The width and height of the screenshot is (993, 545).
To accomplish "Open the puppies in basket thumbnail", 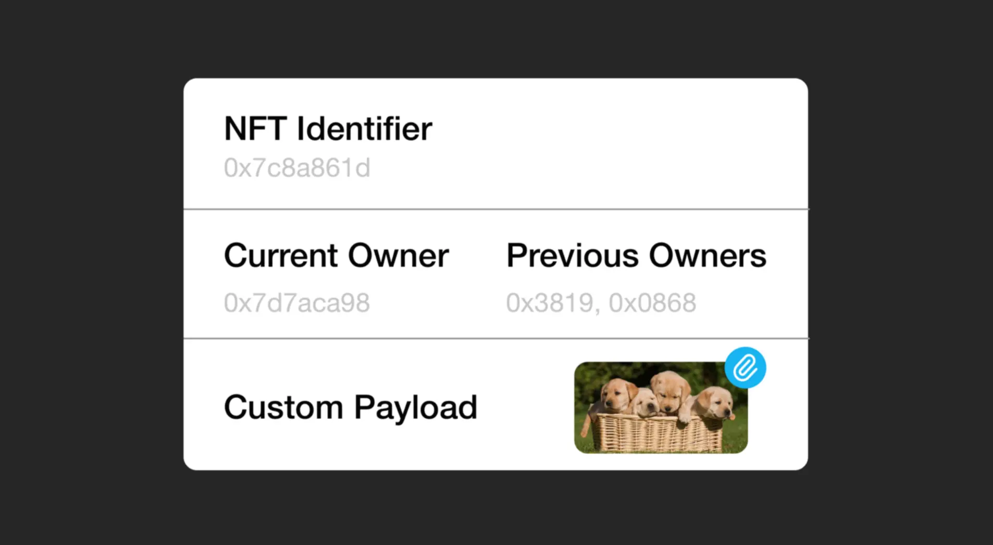I will [x=661, y=407].
